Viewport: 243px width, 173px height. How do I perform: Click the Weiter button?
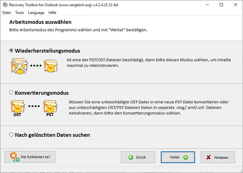[x=178, y=157]
